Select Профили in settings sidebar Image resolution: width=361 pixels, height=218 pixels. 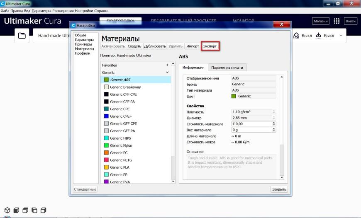coord(83,53)
